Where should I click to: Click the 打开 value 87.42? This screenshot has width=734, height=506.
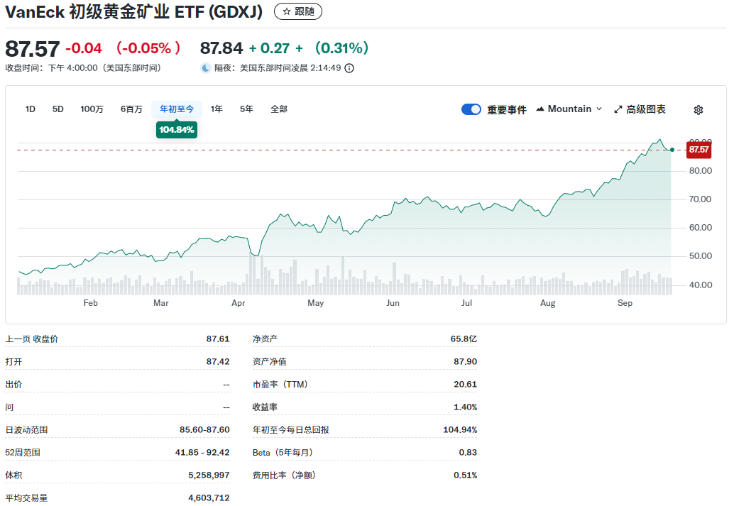pyautogui.click(x=218, y=362)
